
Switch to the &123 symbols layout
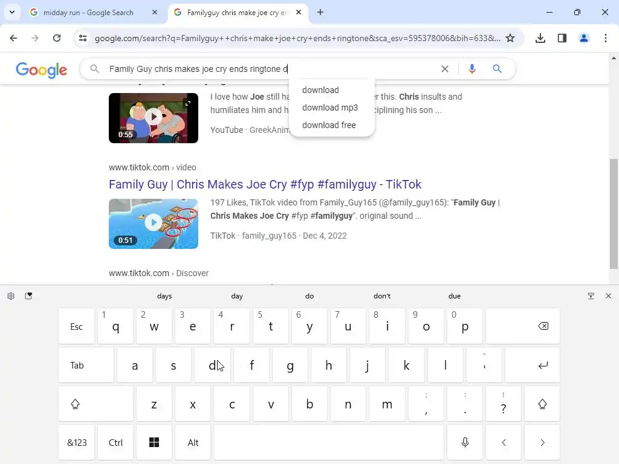pos(77,442)
